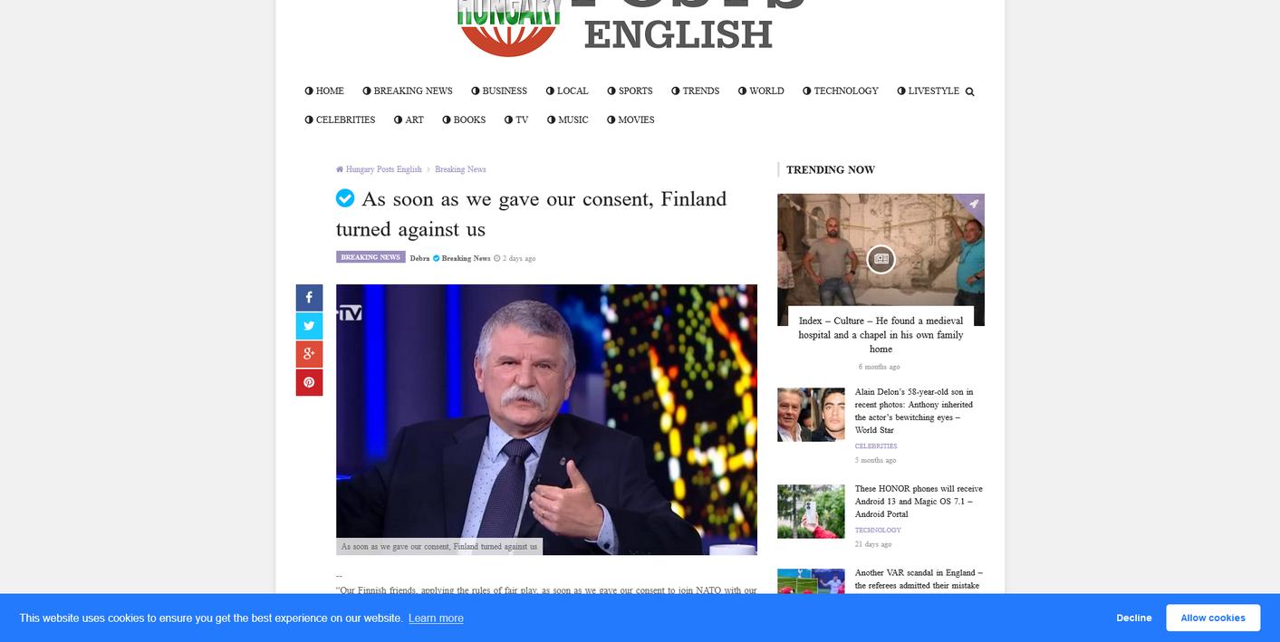Allow cookies in the banner
The image size is (1280, 642).
point(1213,618)
